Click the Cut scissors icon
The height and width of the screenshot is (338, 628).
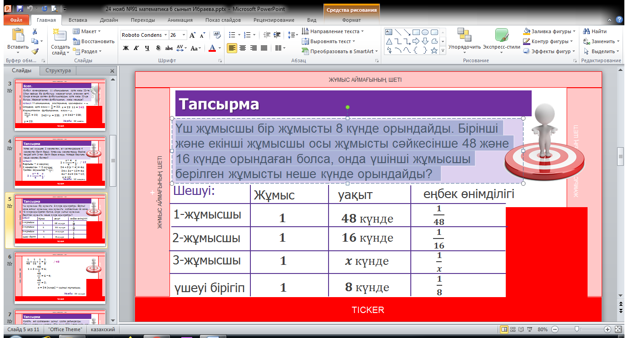pos(35,31)
